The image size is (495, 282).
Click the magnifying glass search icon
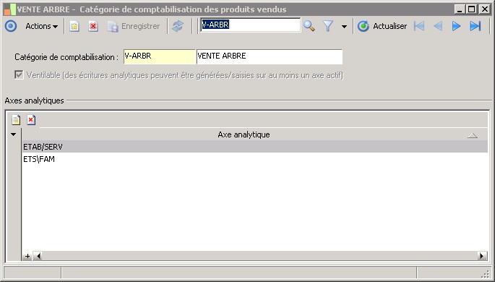pyautogui.click(x=309, y=26)
